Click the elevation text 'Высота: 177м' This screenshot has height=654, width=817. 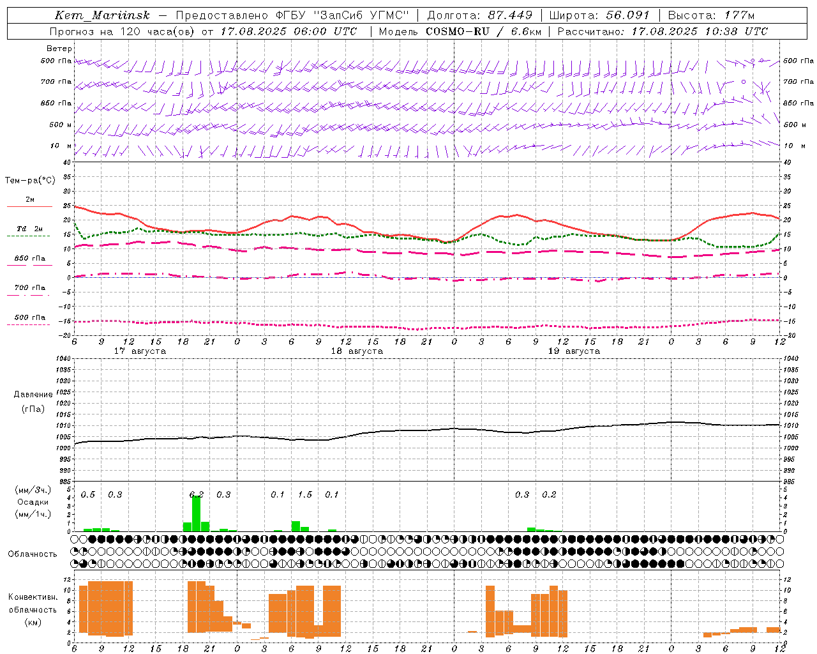click(x=711, y=15)
